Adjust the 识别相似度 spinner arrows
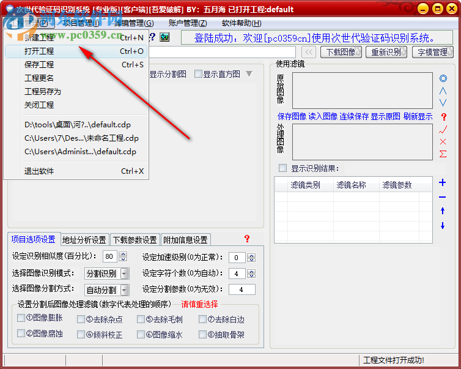 123,256
